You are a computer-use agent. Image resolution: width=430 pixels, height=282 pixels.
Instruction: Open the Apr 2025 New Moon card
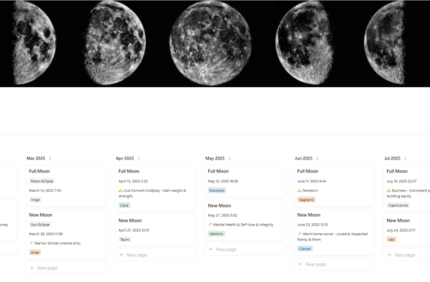click(x=155, y=230)
